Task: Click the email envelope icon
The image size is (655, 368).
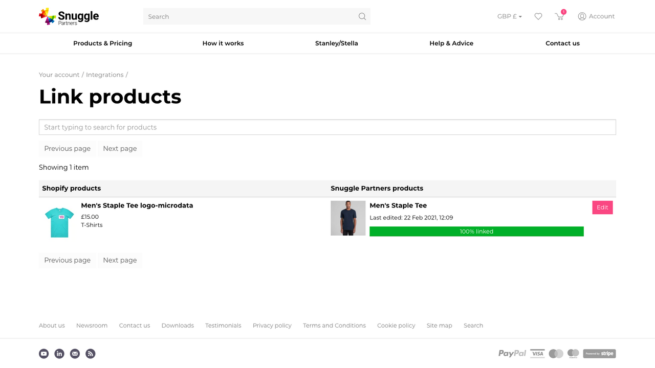Action: 75,353
